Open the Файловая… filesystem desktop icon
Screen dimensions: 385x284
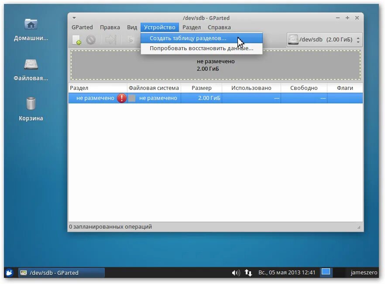click(31, 70)
